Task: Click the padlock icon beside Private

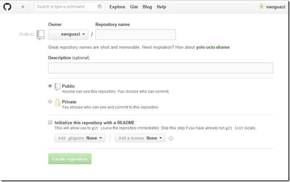Action: pos(57,103)
